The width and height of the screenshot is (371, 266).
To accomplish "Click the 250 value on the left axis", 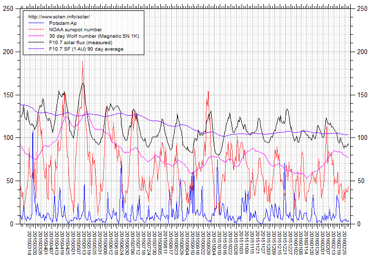I will pyautogui.click(x=8, y=9).
